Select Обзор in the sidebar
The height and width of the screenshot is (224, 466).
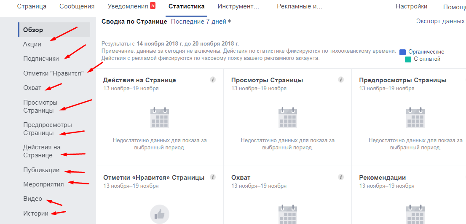click(54, 30)
